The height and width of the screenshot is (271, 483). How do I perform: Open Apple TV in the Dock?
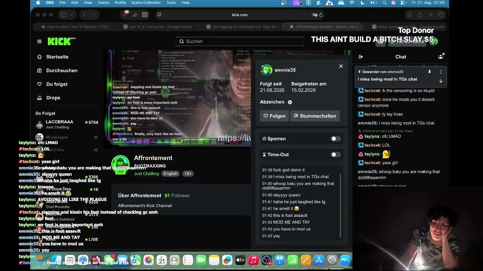pyautogui.click(x=240, y=260)
